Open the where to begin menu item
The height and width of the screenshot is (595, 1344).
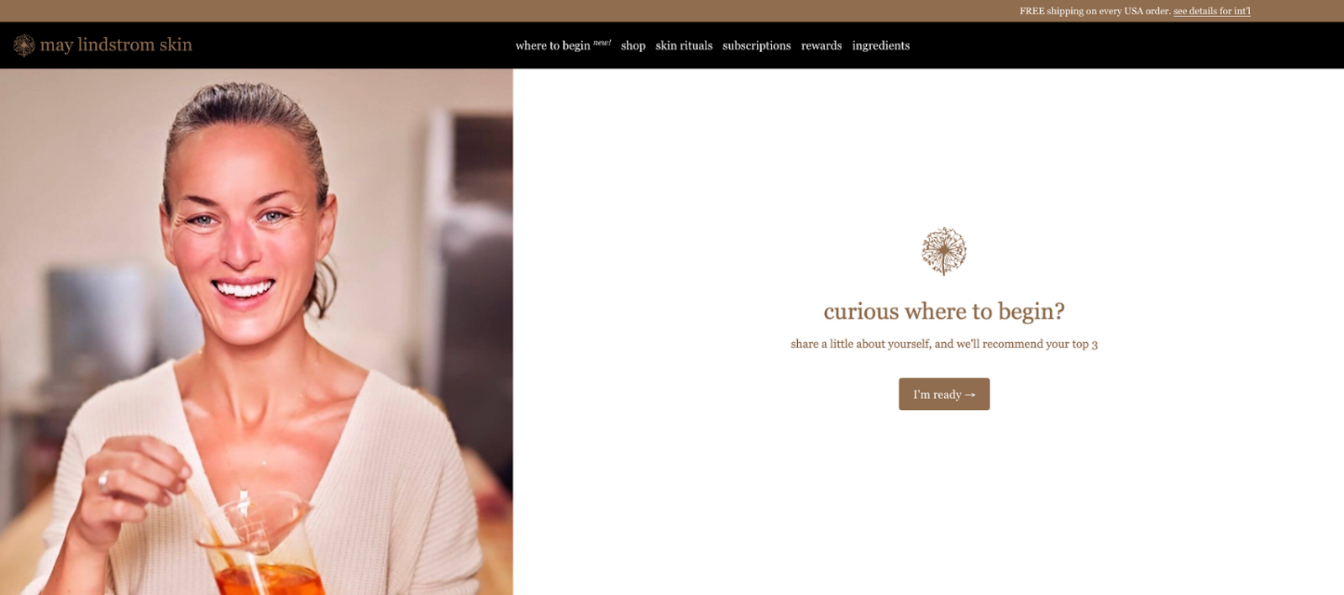click(x=553, y=45)
